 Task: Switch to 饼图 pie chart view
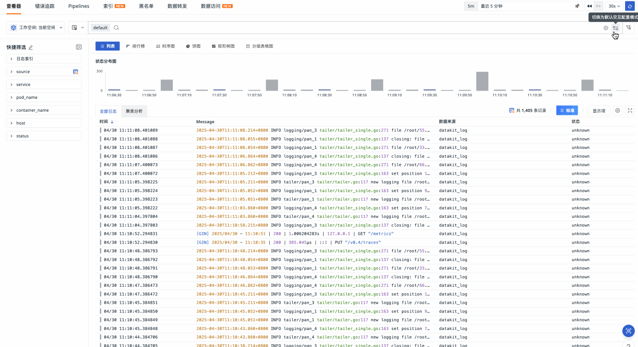point(193,46)
